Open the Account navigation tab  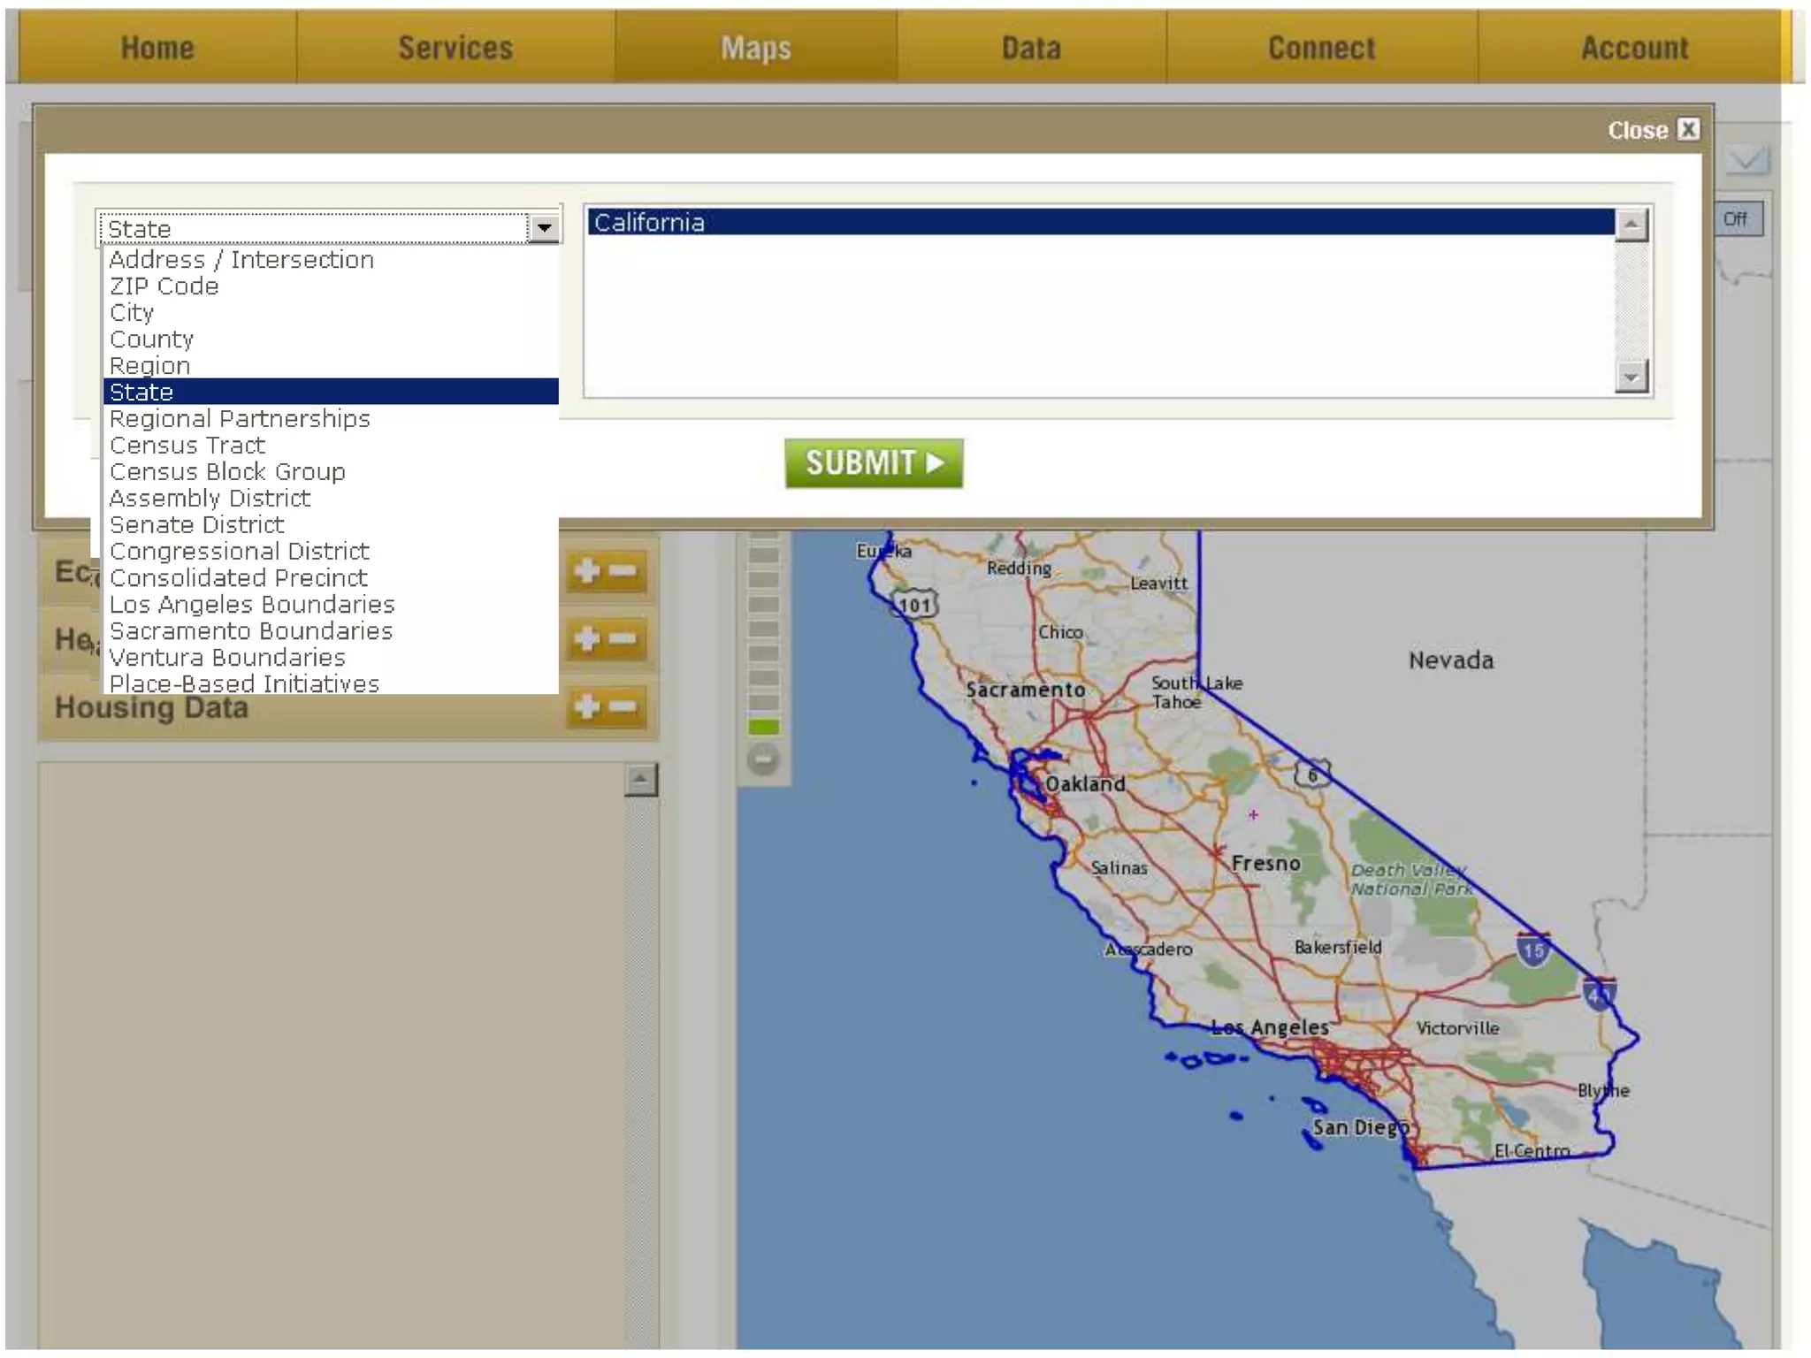coord(1633,48)
